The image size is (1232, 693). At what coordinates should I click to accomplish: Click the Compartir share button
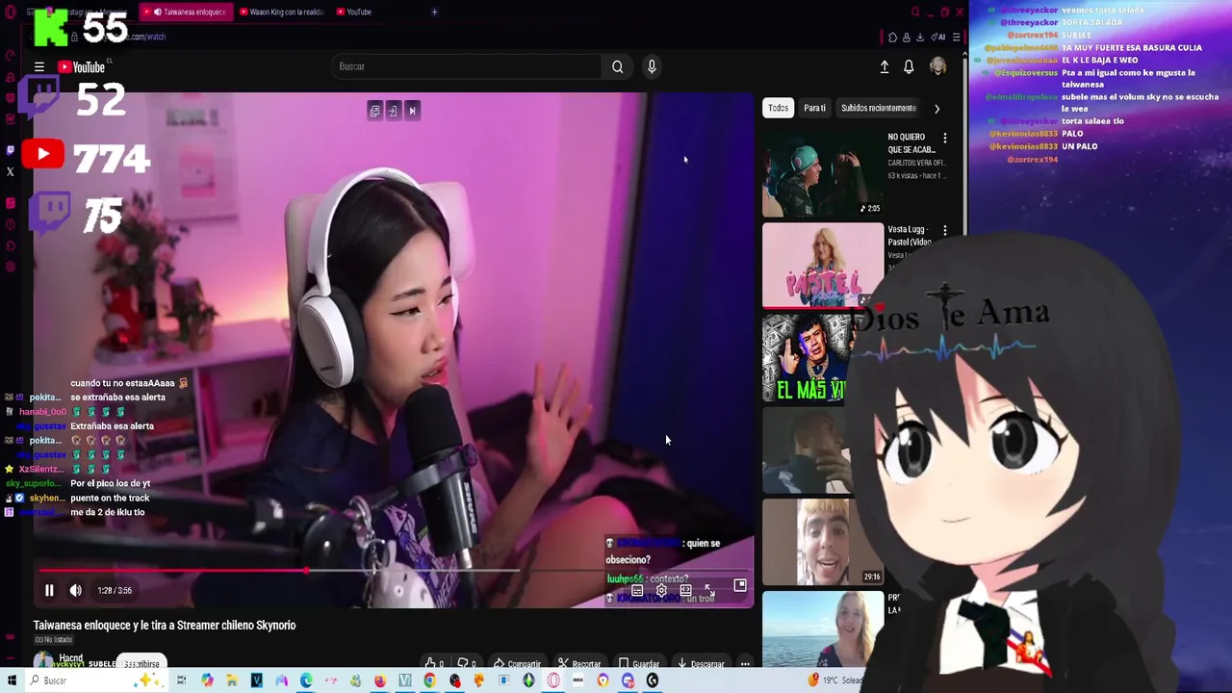[x=517, y=663]
